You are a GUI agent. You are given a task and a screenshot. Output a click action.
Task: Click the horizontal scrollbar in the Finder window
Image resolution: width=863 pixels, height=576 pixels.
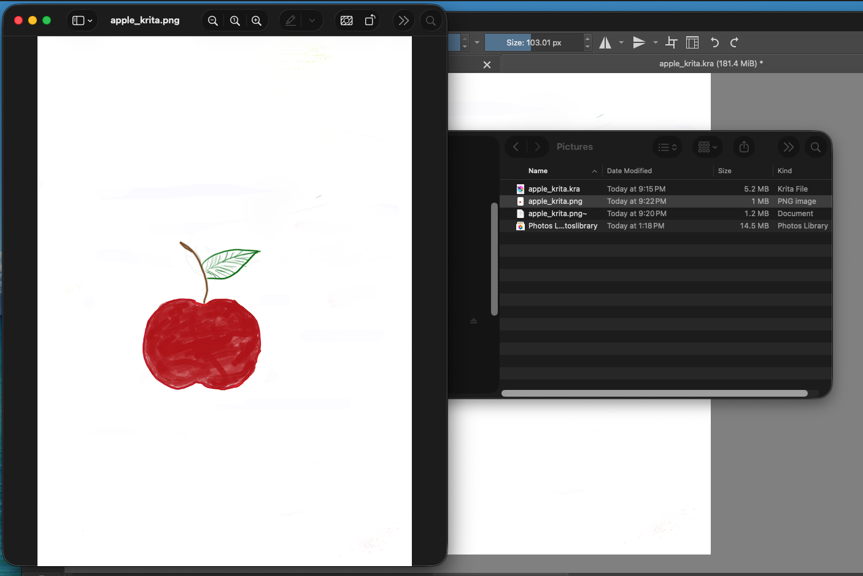point(654,393)
